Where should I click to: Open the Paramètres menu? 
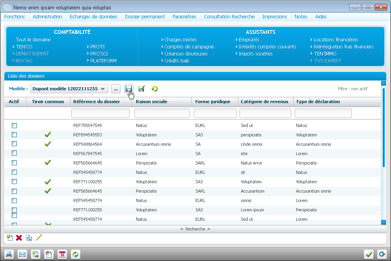[184, 16]
